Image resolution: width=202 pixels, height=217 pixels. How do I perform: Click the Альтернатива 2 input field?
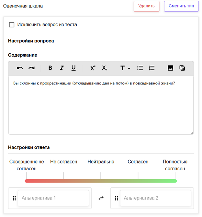tap(155, 198)
